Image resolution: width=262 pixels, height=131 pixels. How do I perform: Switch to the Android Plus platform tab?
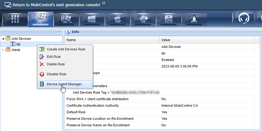click(x=143, y=19)
